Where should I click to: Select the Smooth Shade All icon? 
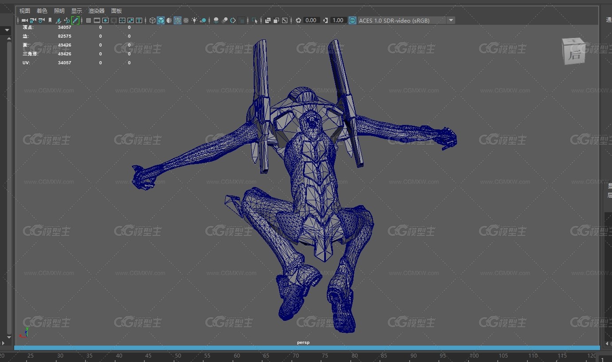pyautogui.click(x=161, y=20)
